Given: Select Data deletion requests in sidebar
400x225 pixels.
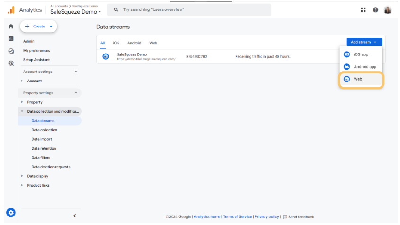Looking at the screenshot, I should pyautogui.click(x=51, y=167).
